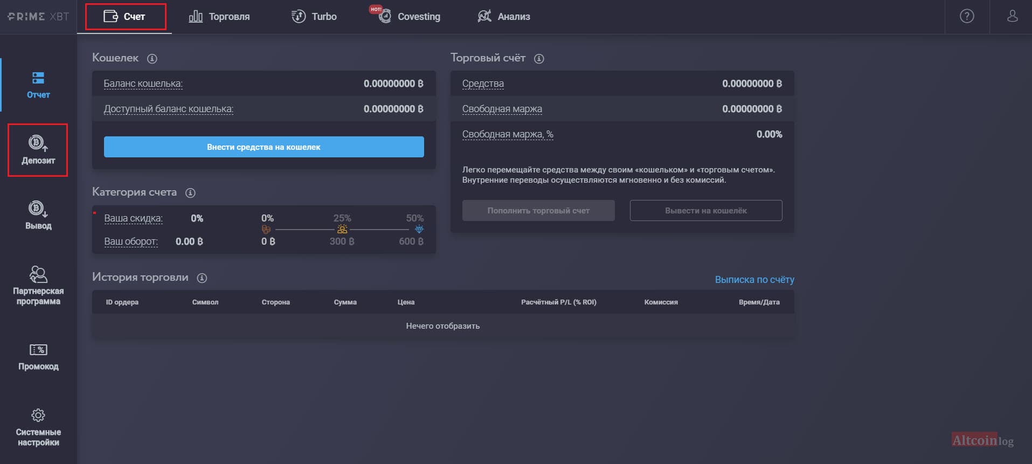This screenshot has width=1032, height=464.
Task: Click the Цена column header
Action: (406, 302)
